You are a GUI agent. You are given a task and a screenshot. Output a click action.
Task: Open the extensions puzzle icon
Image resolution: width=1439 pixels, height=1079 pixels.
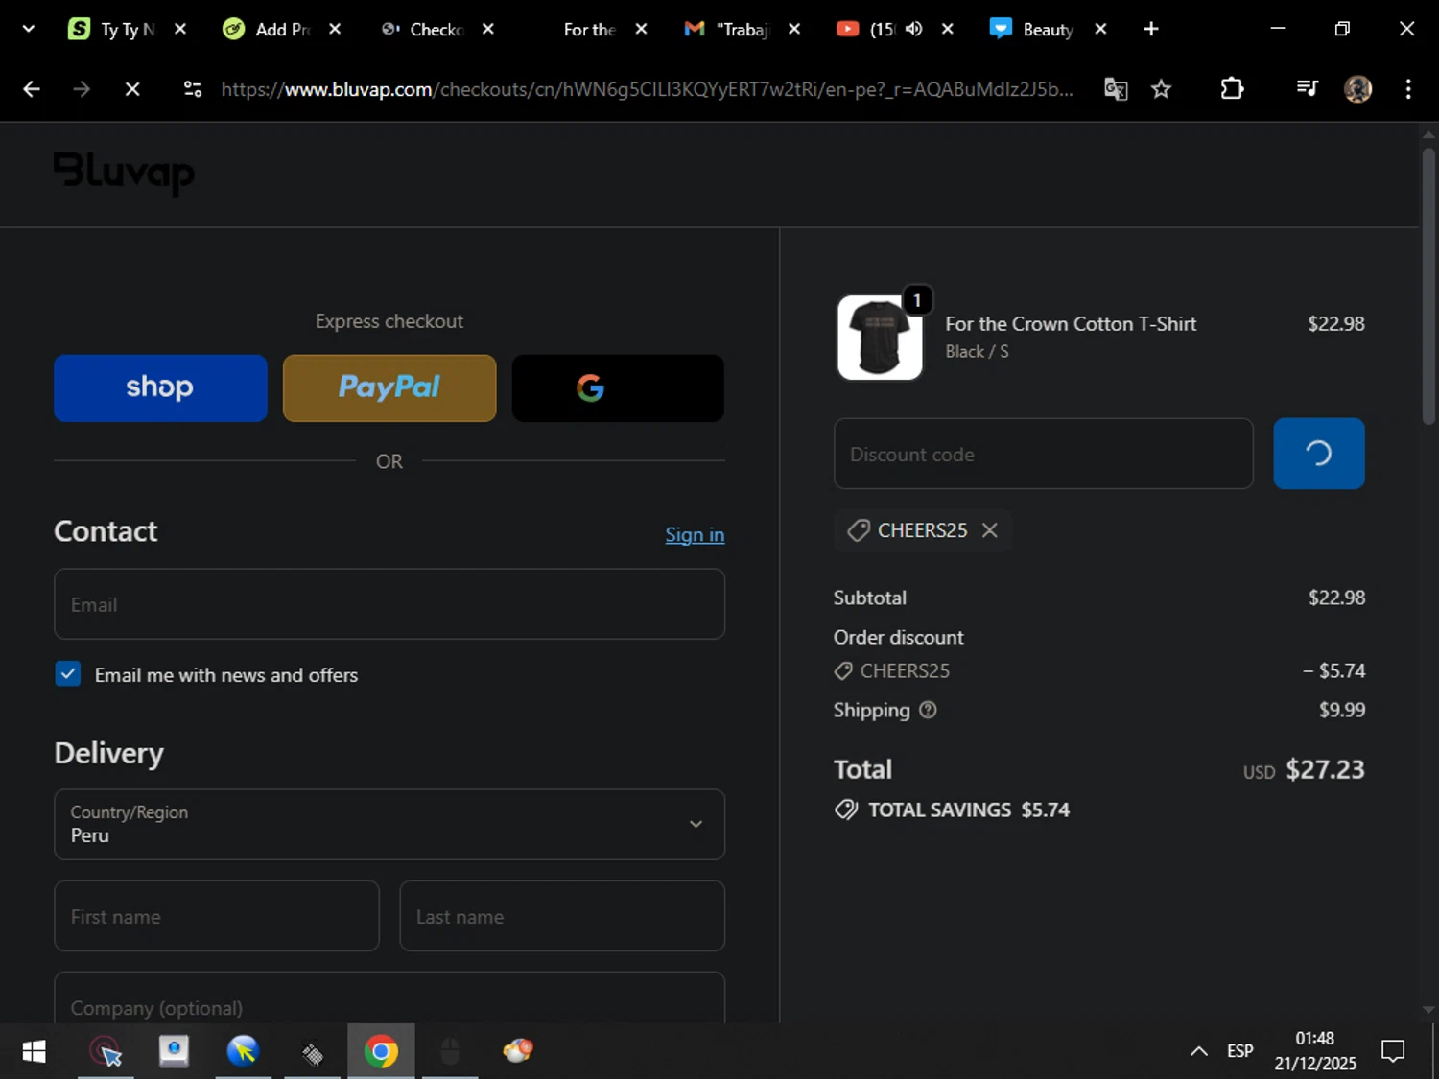(x=1232, y=89)
